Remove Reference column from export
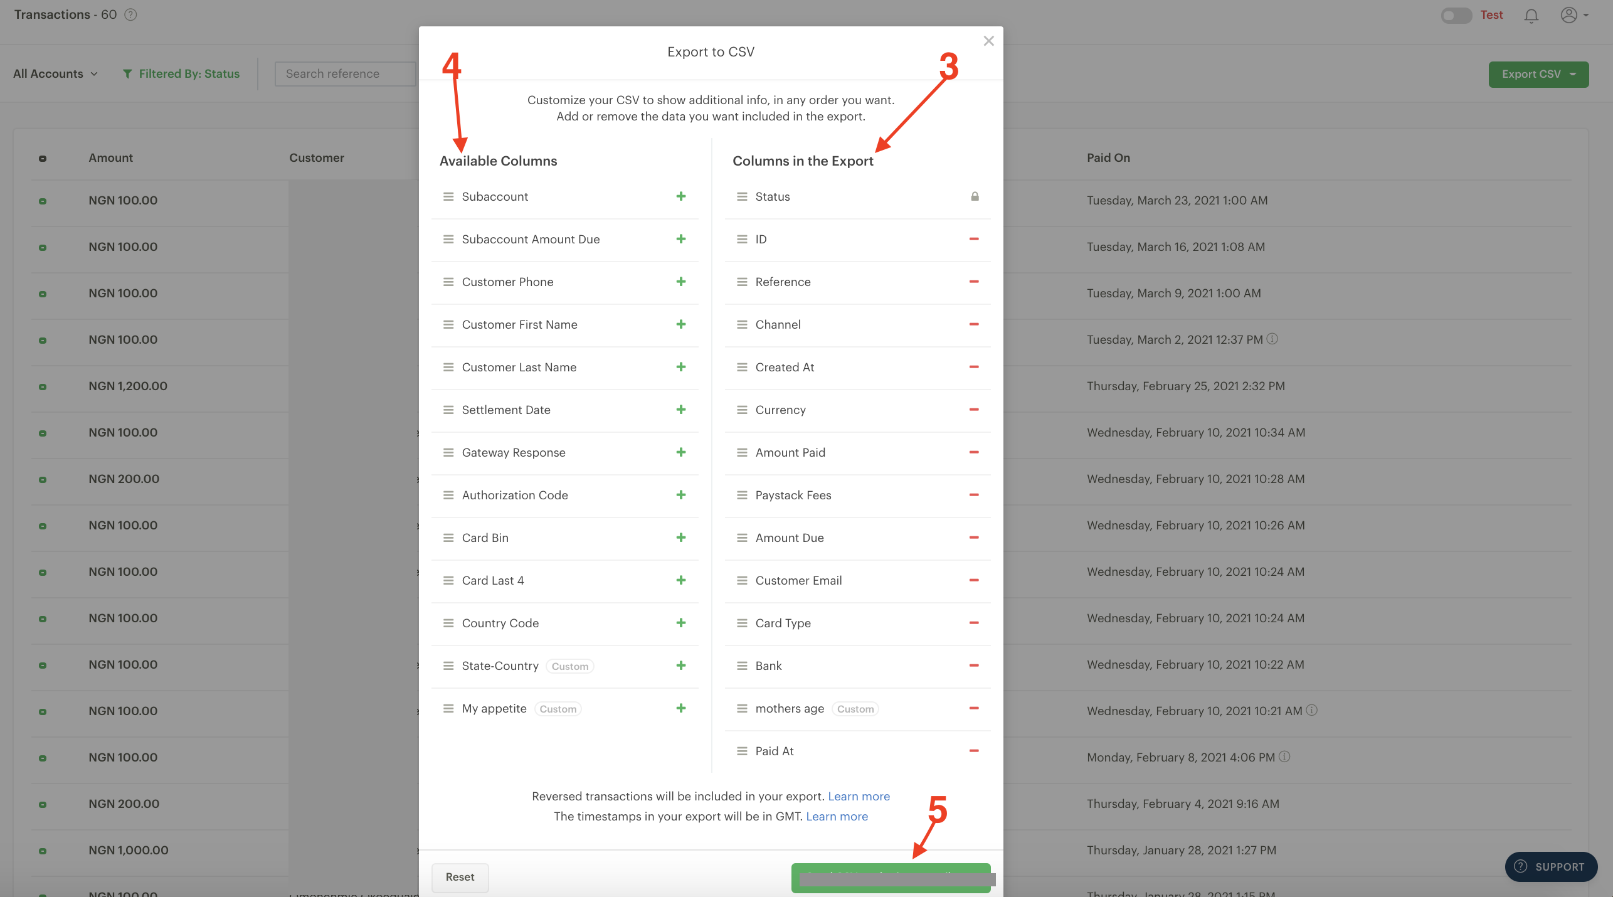 tap(974, 282)
